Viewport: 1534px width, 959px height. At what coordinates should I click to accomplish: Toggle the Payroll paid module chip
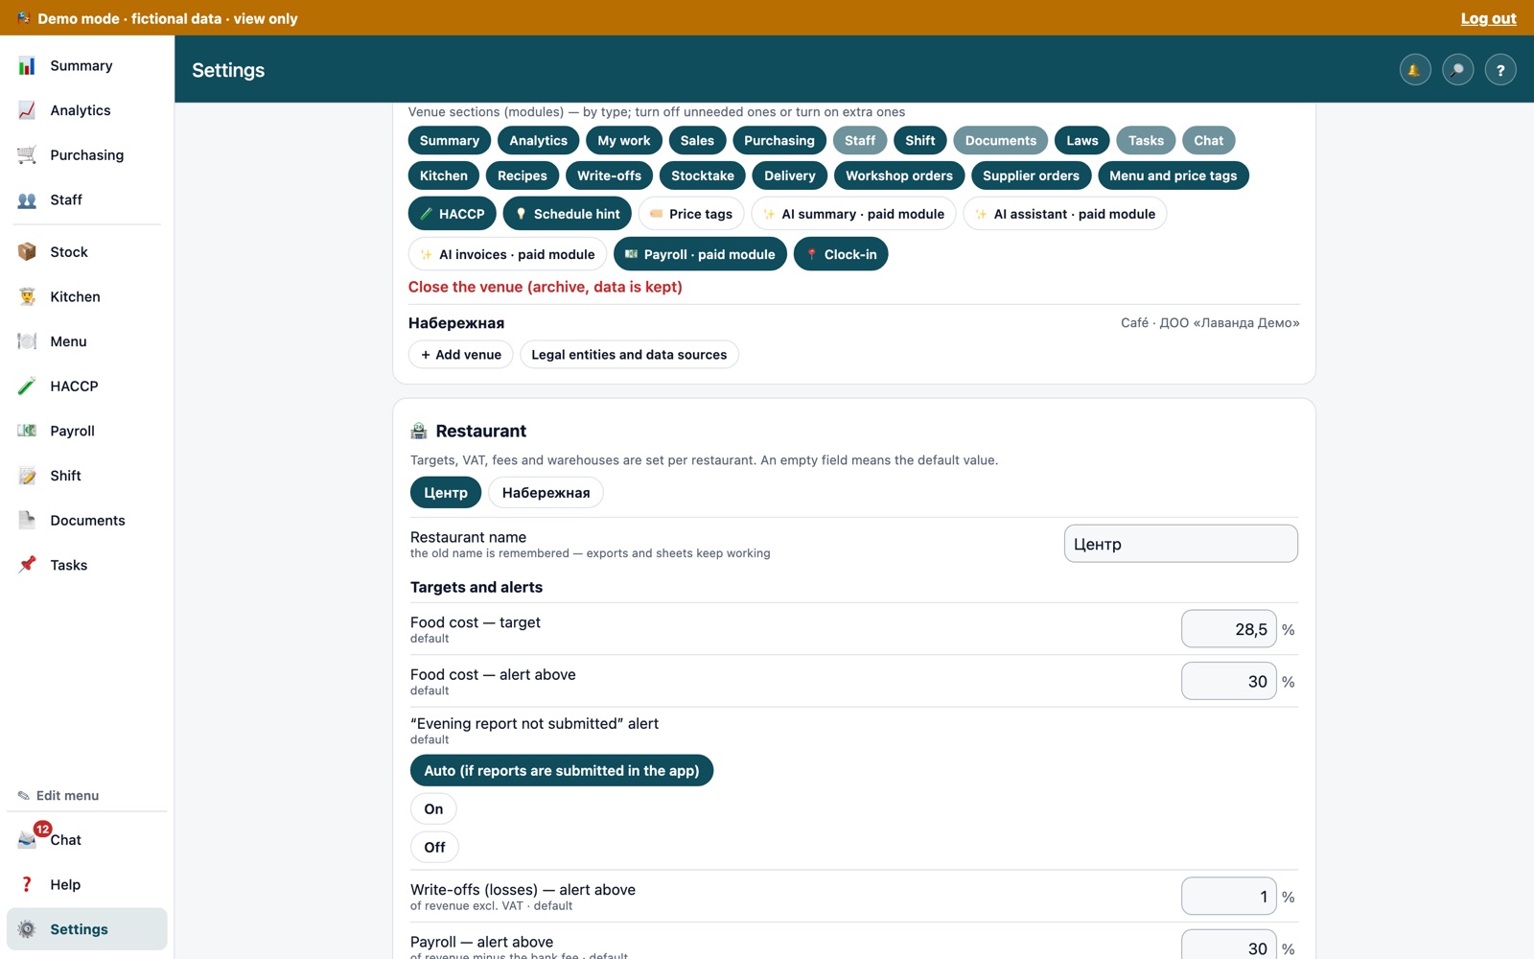pyautogui.click(x=700, y=254)
